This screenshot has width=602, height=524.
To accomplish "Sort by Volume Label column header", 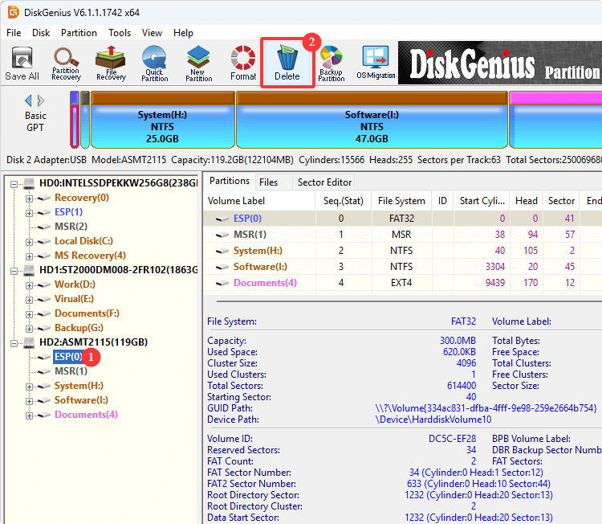I will pos(259,201).
